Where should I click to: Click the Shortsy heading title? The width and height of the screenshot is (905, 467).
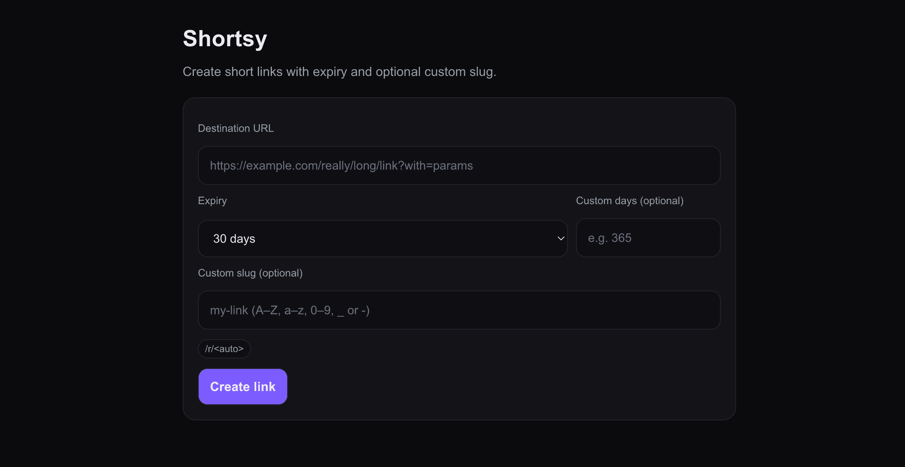click(x=225, y=39)
